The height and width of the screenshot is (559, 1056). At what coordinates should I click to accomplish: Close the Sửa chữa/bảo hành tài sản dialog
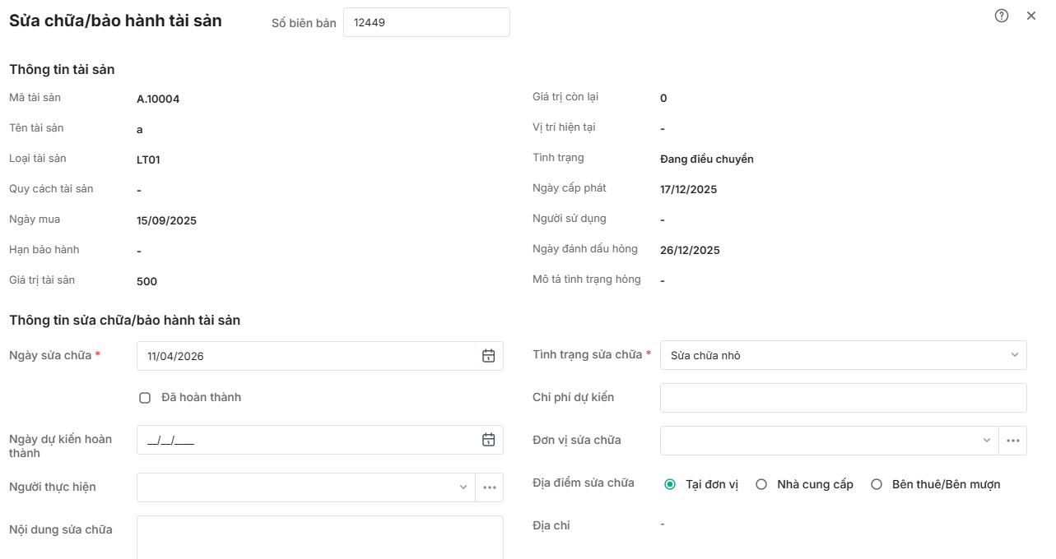click(x=1031, y=16)
